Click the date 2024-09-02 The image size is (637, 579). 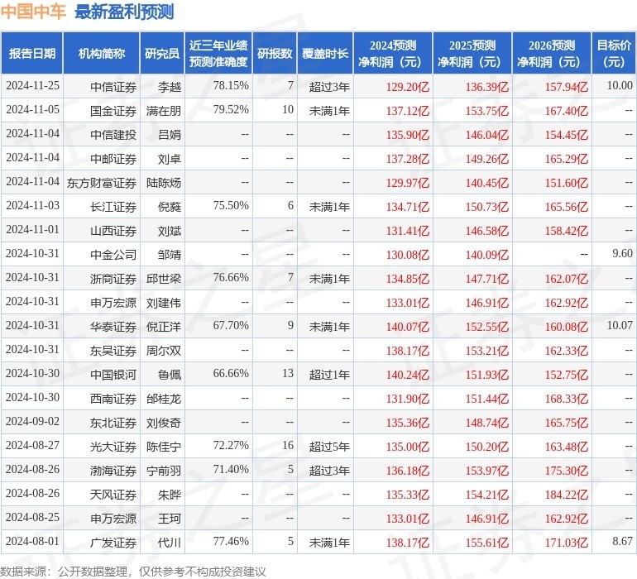tap(32, 421)
